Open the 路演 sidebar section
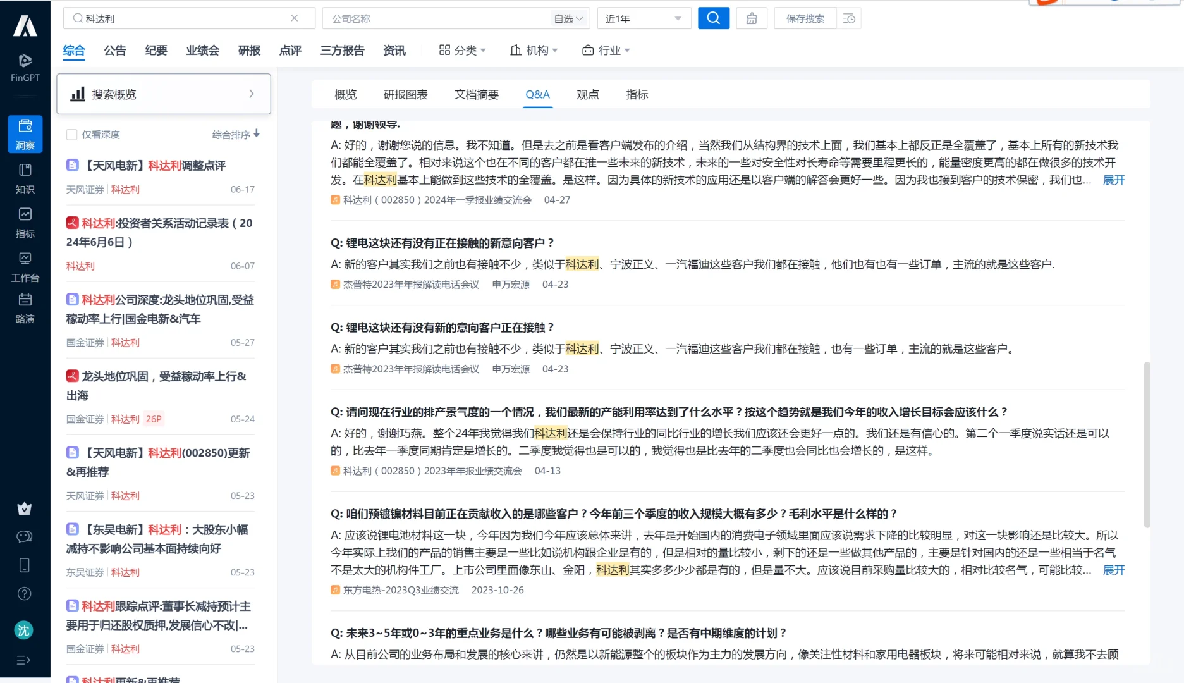 click(x=25, y=308)
